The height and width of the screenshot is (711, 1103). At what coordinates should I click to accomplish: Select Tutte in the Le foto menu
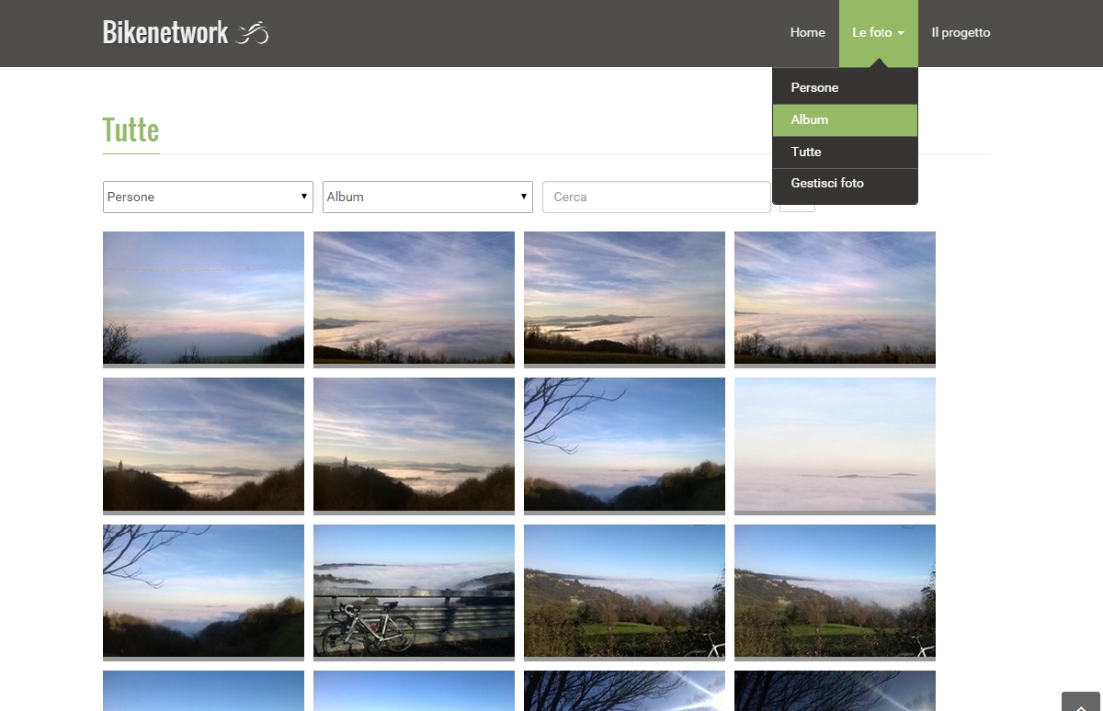coord(845,152)
